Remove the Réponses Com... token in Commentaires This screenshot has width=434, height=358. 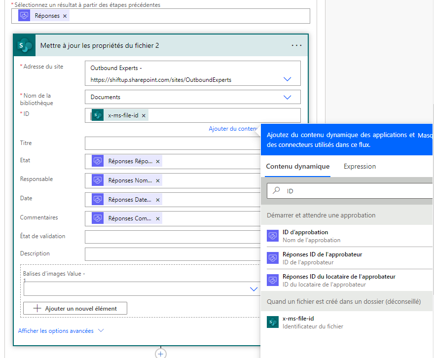158,218
